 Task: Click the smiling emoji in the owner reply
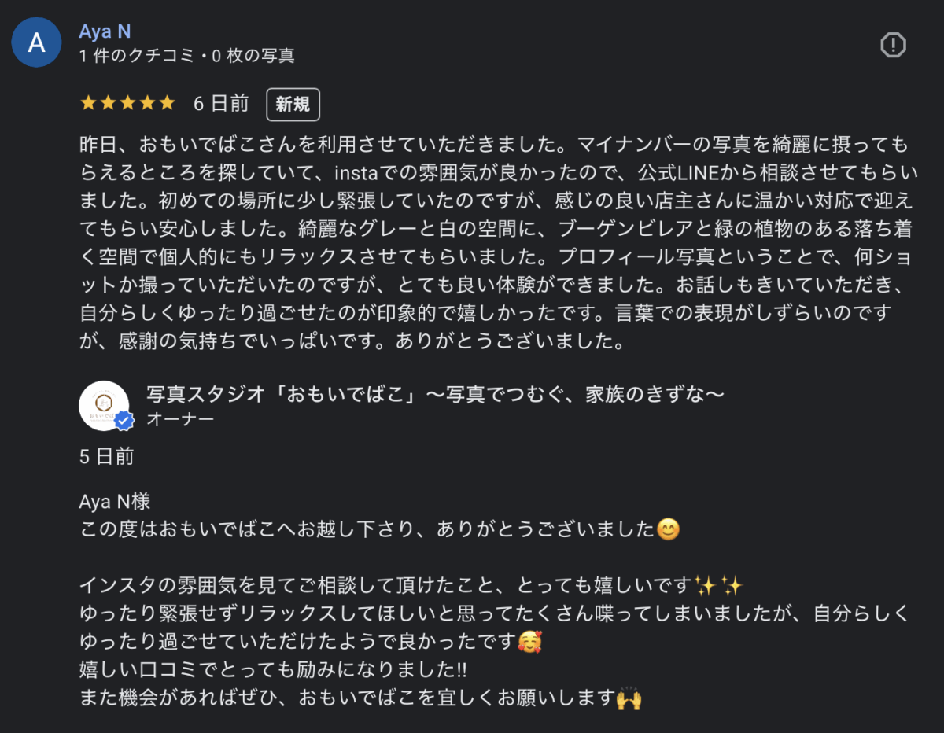669,529
